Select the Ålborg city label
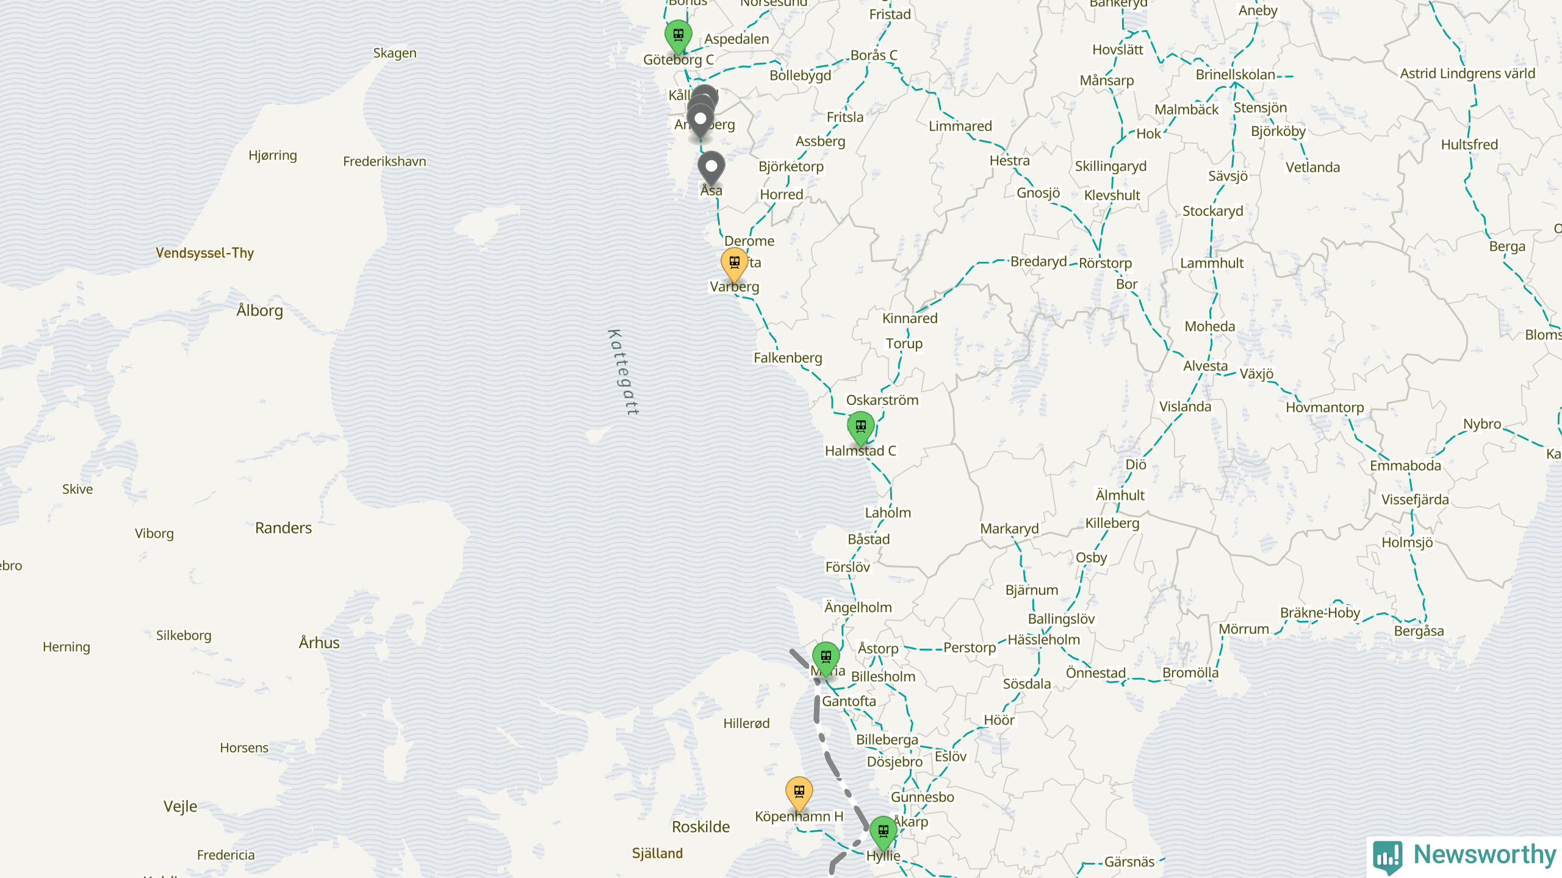 coord(260,310)
